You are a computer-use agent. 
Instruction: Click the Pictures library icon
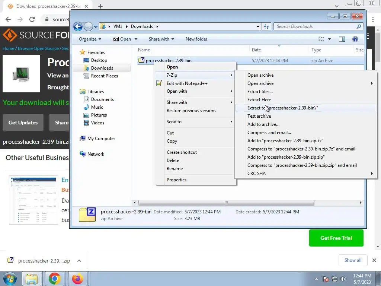[x=86, y=115]
